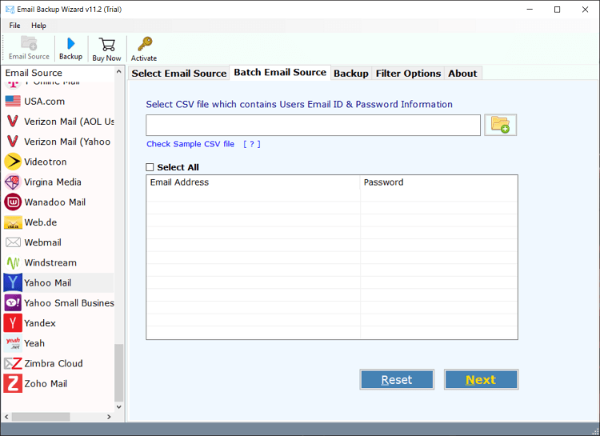The width and height of the screenshot is (600, 436).
Task: Select Verizon Mail (AOL) icon
Action: click(x=13, y=122)
